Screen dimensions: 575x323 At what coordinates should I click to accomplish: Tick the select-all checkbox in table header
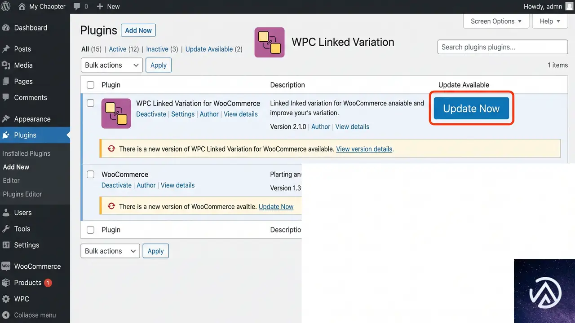(x=91, y=85)
